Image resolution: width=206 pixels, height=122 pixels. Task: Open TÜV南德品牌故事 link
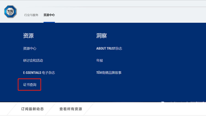click(109, 73)
